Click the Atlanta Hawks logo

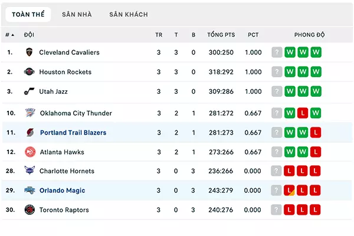[30, 152]
